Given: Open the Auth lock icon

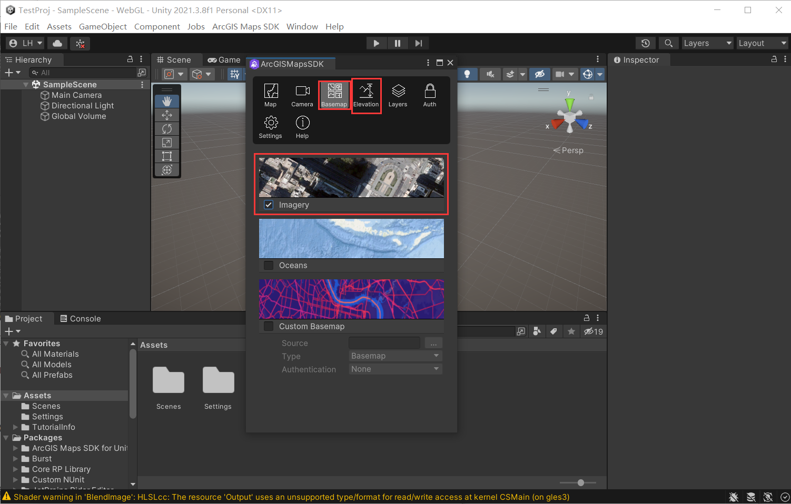Looking at the screenshot, I should pos(430,95).
